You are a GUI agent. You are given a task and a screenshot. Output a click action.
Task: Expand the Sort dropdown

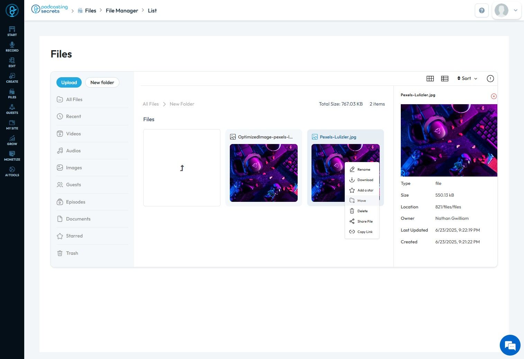pos(467,79)
